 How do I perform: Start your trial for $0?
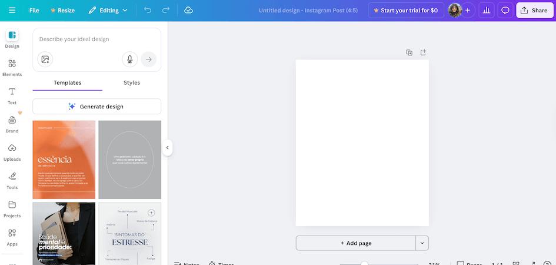tap(406, 10)
